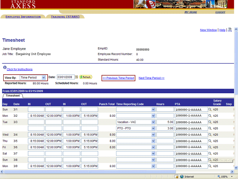Click the Refresh button

point(86,77)
